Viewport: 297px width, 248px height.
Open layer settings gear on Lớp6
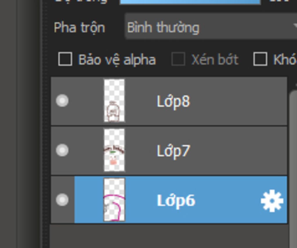coord(272,201)
